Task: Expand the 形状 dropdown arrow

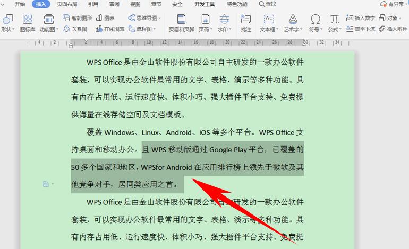Action: point(14,29)
